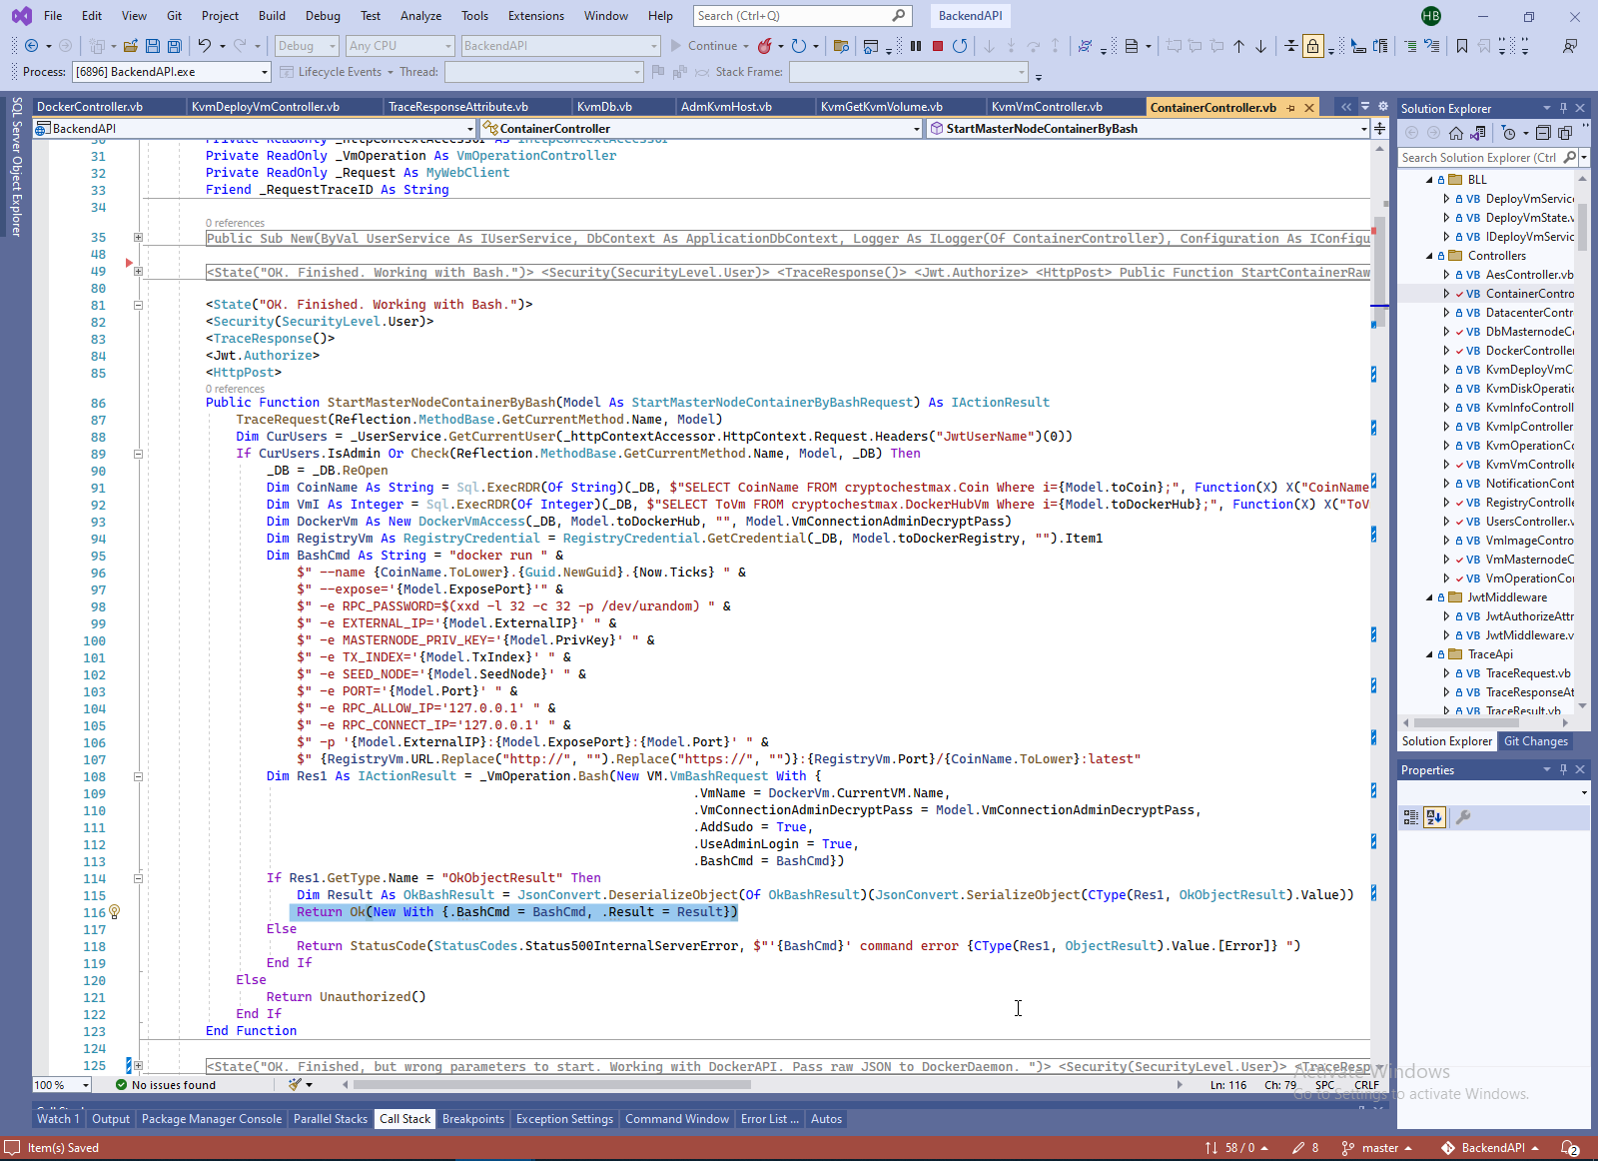The width and height of the screenshot is (1598, 1161).
Task: Switch views icon in Solution Explorer
Action: click(1478, 133)
